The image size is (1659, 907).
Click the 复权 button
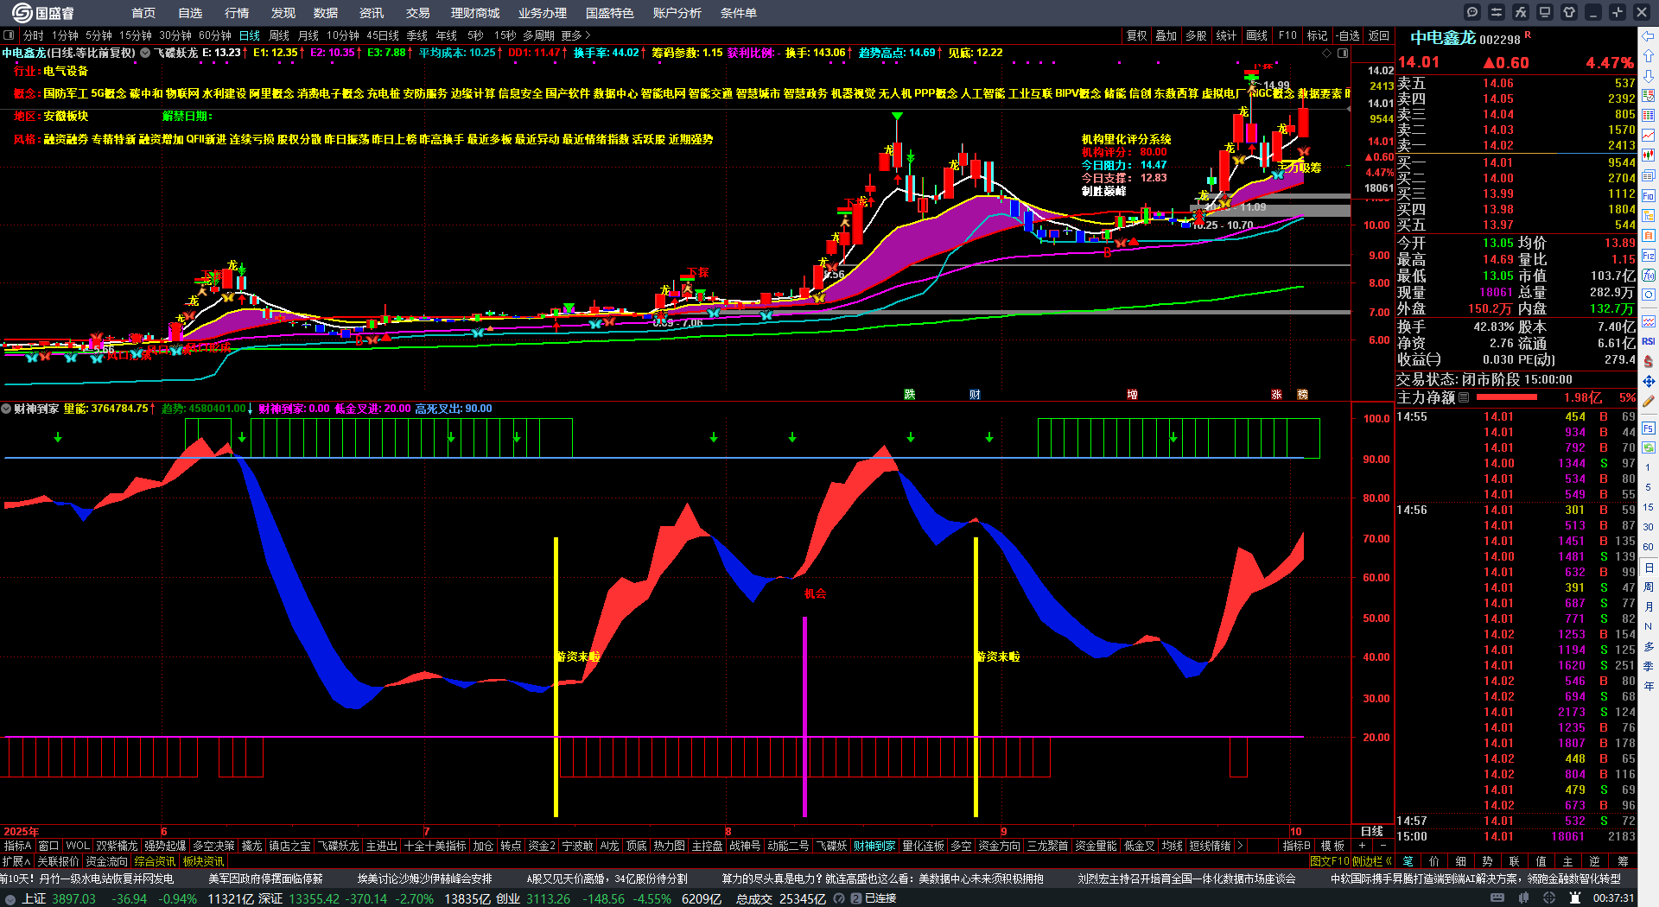coord(1137,35)
